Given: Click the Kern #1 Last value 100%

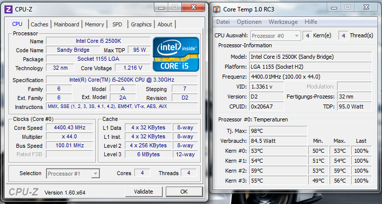Looking at the screenshot, I should (x=362, y=161).
